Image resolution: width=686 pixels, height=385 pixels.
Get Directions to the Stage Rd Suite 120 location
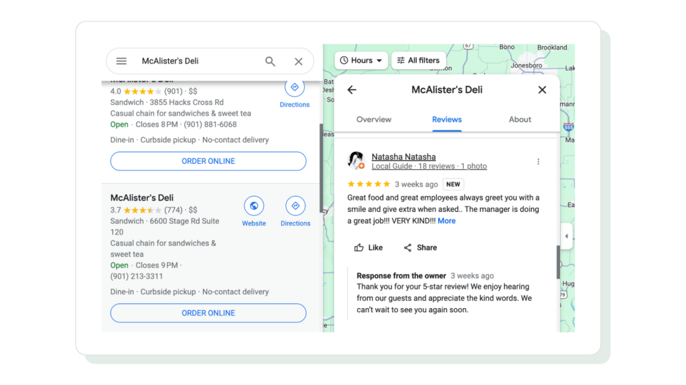coord(295,205)
